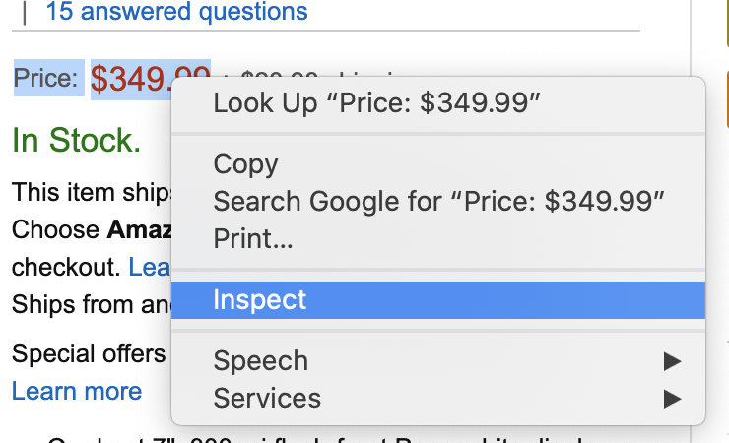Expand the Speech submenu arrow
The image size is (729, 443).
click(x=672, y=361)
